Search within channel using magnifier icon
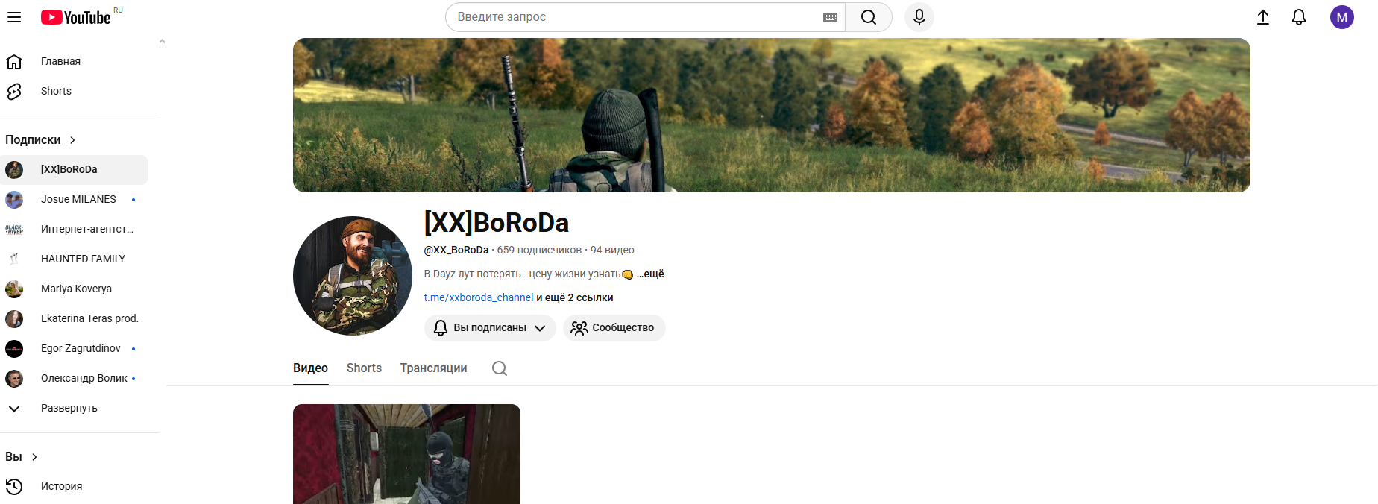 click(500, 368)
